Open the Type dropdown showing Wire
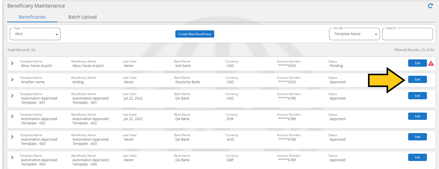 35,34
